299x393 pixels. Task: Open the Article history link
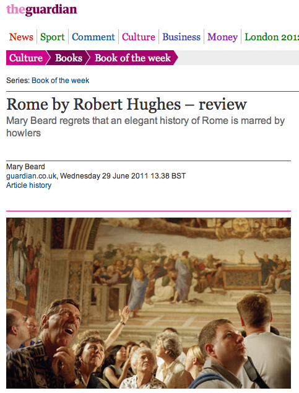coord(28,185)
